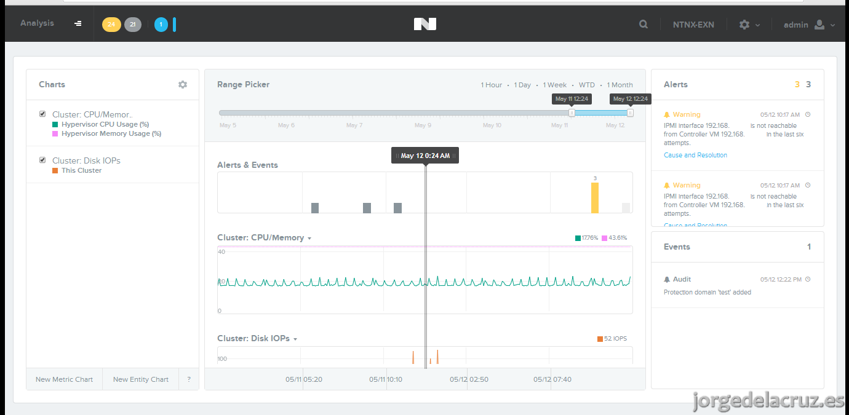The height and width of the screenshot is (415, 849).
Task: Click the May 12 0:24 AM time marker
Action: (x=425, y=156)
